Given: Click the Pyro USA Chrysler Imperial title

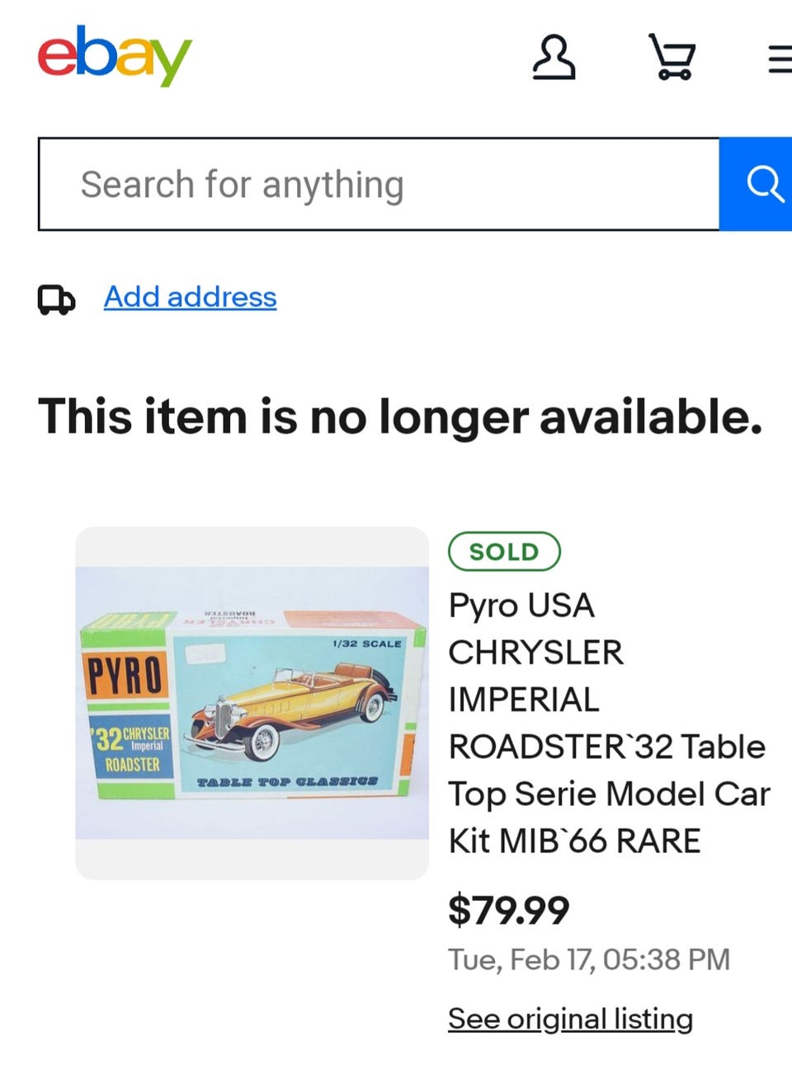Looking at the screenshot, I should click(609, 723).
